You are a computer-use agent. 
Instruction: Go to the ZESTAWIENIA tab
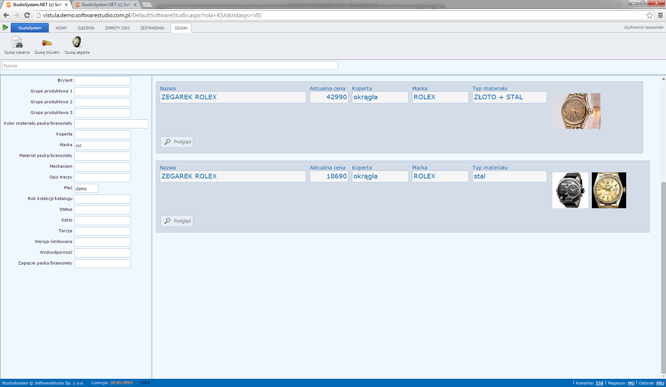pyautogui.click(x=152, y=28)
